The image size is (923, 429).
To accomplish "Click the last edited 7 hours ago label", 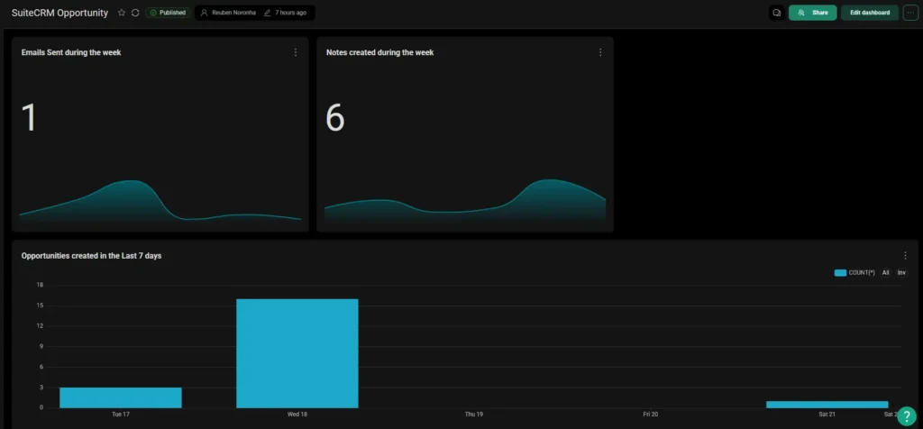I will click(290, 13).
